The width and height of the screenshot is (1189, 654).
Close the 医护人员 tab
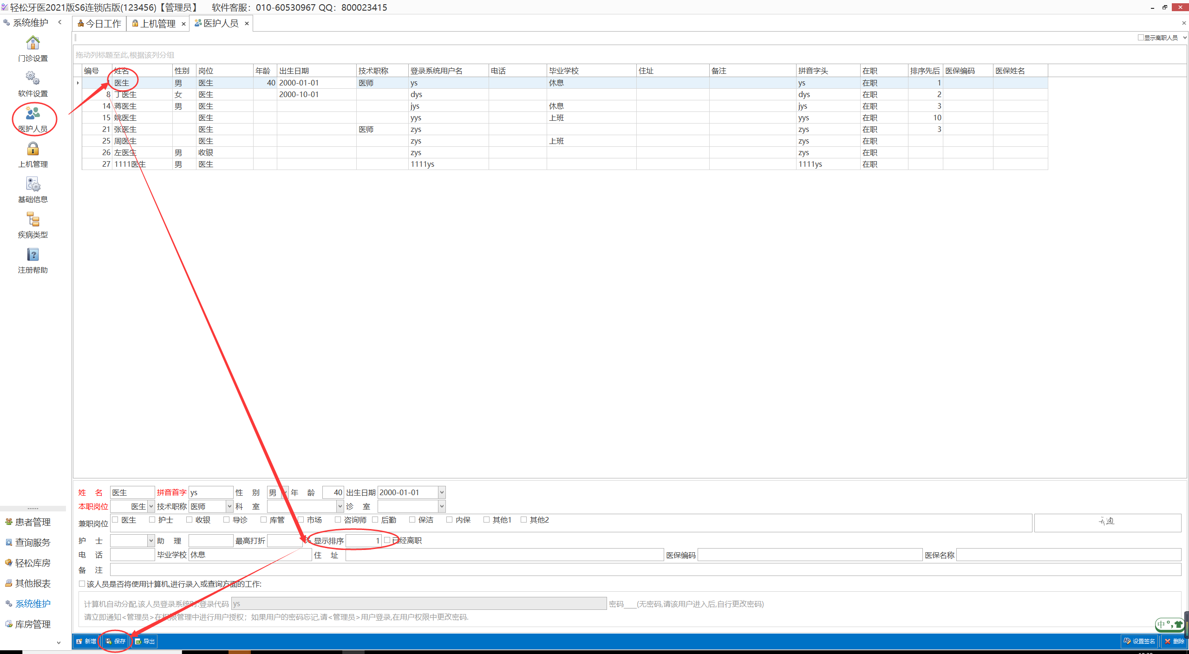point(247,23)
